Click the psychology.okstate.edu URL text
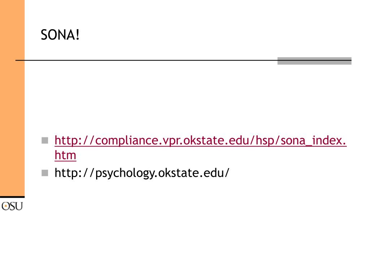 click(142, 173)
